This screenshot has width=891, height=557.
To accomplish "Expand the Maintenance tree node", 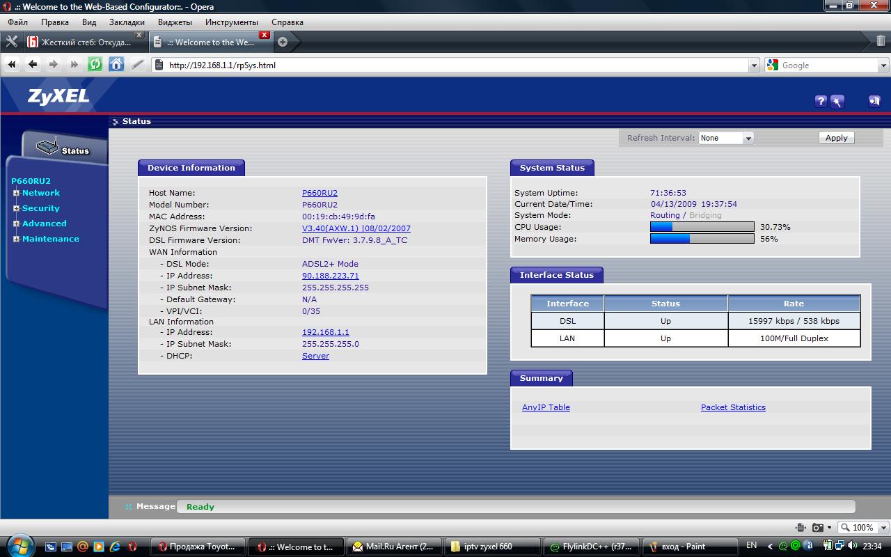I will tap(16, 239).
